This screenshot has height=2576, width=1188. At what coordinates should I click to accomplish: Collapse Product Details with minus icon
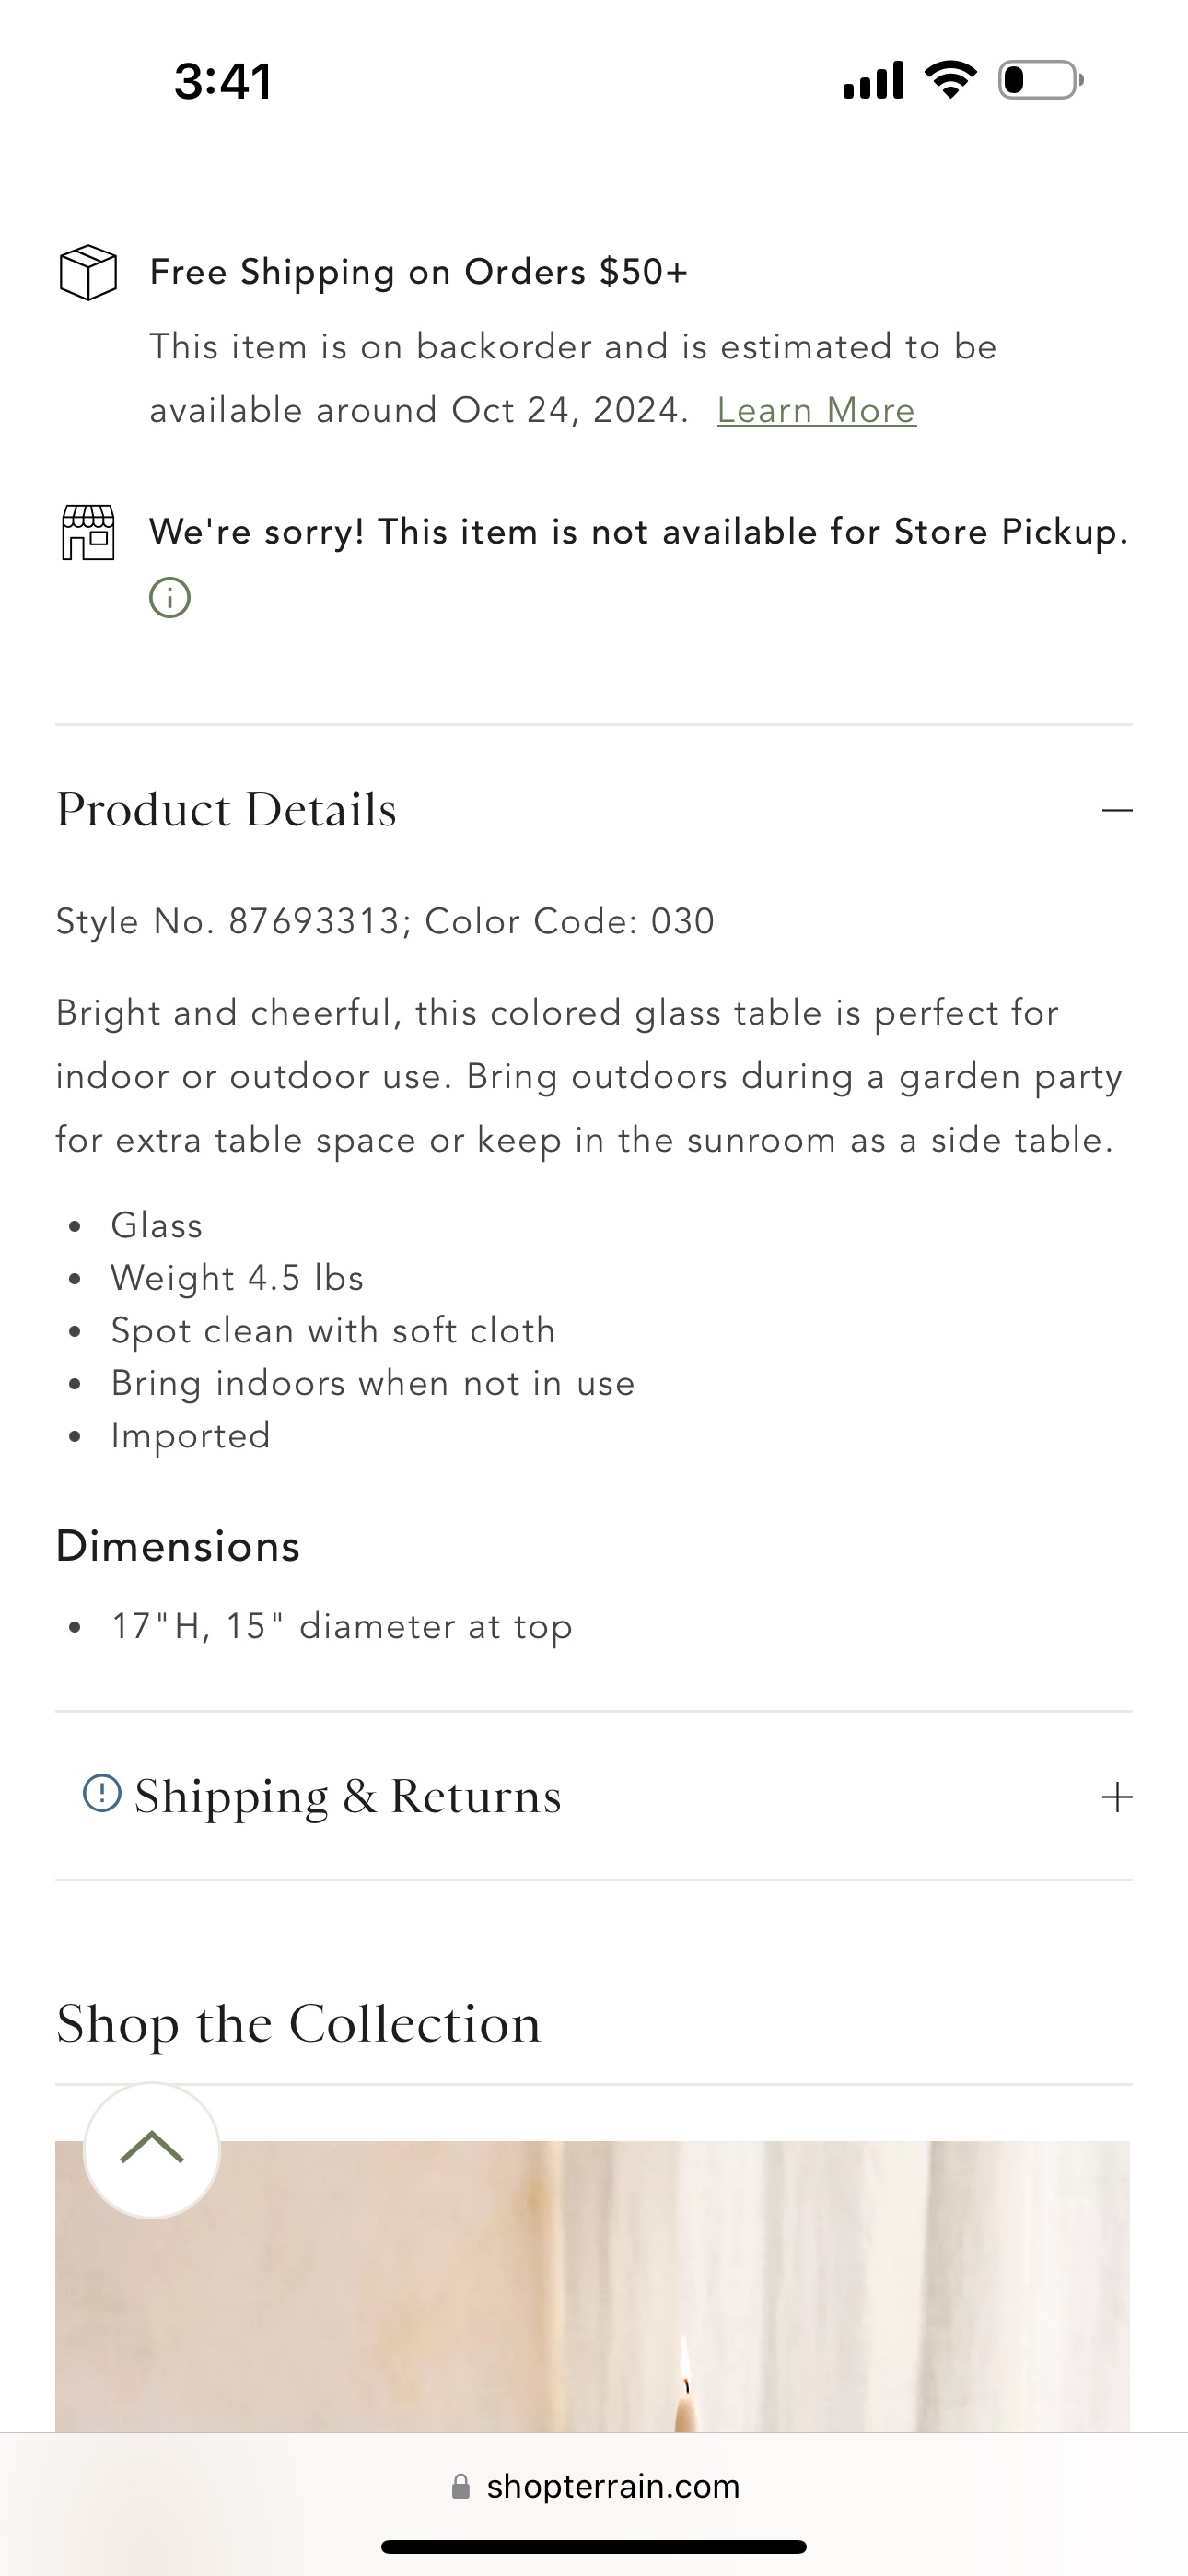point(1117,810)
